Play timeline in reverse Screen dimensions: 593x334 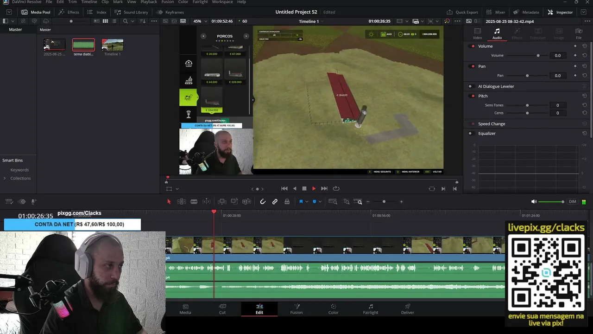(x=295, y=188)
